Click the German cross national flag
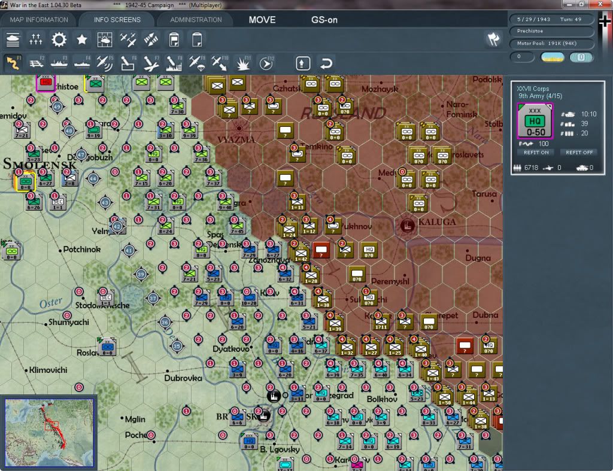 tap(605, 21)
